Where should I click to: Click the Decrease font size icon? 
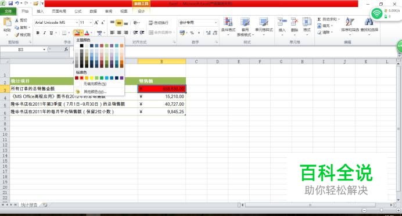(103, 23)
